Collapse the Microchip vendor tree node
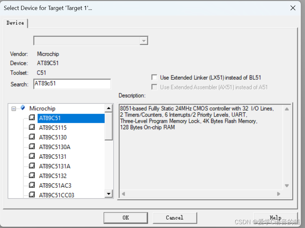Screen dimensions: 305x228 pos(13,108)
